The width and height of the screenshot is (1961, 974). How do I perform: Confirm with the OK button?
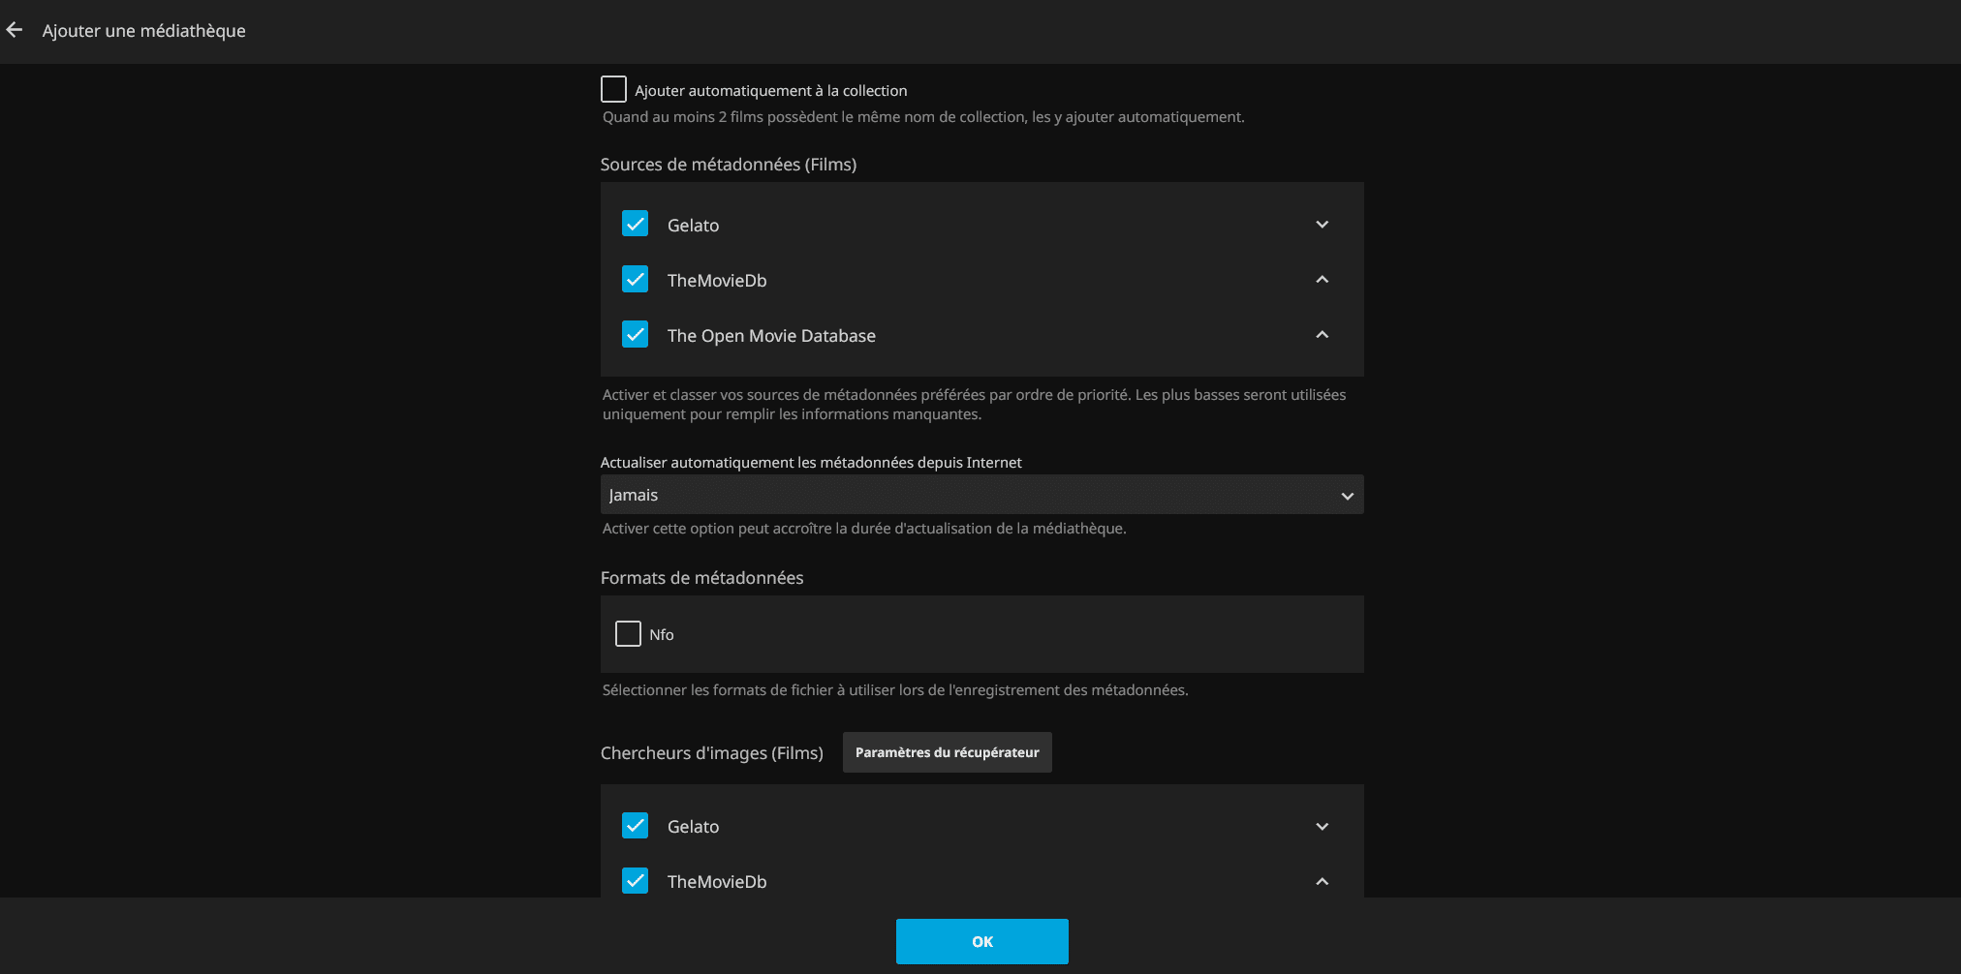click(981, 941)
